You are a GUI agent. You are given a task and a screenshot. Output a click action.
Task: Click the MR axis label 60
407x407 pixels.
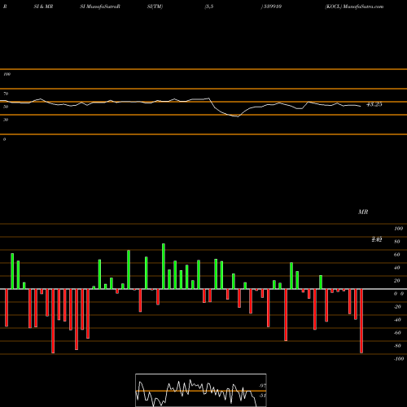[397, 255]
